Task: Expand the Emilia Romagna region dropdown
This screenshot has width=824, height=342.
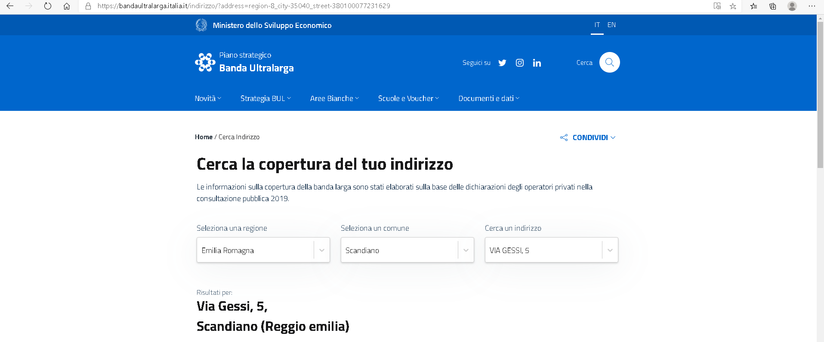Action: pos(321,250)
